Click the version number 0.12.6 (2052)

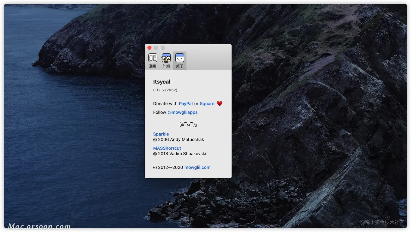[x=165, y=90]
